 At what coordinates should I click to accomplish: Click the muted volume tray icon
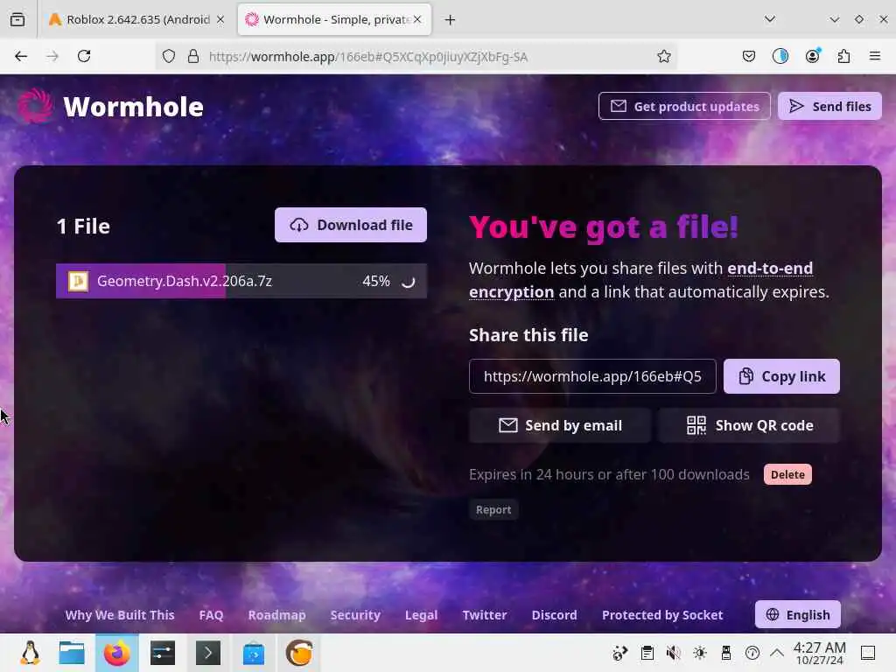click(x=673, y=653)
